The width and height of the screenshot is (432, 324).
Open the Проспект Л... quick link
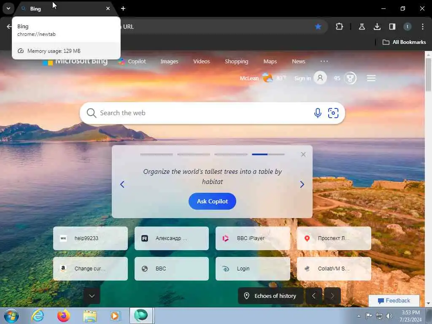coord(334,238)
